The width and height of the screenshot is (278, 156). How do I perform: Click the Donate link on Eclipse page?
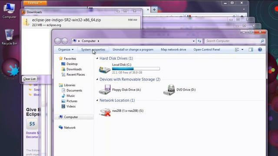(x=33, y=133)
